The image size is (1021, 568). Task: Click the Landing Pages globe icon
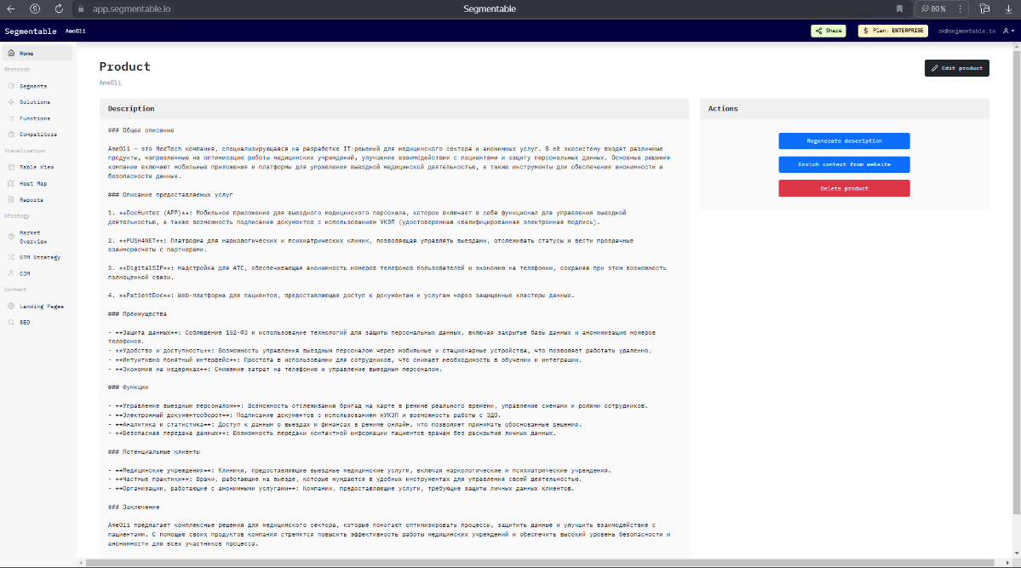[x=11, y=307]
